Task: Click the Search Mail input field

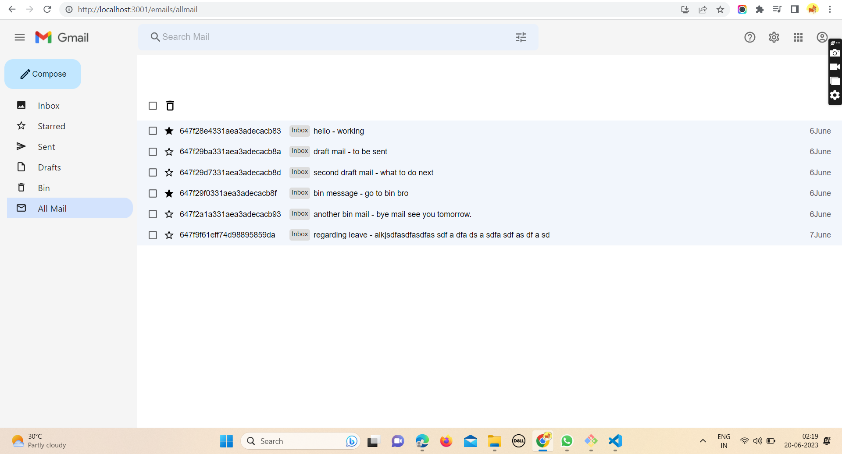Action: click(x=333, y=37)
